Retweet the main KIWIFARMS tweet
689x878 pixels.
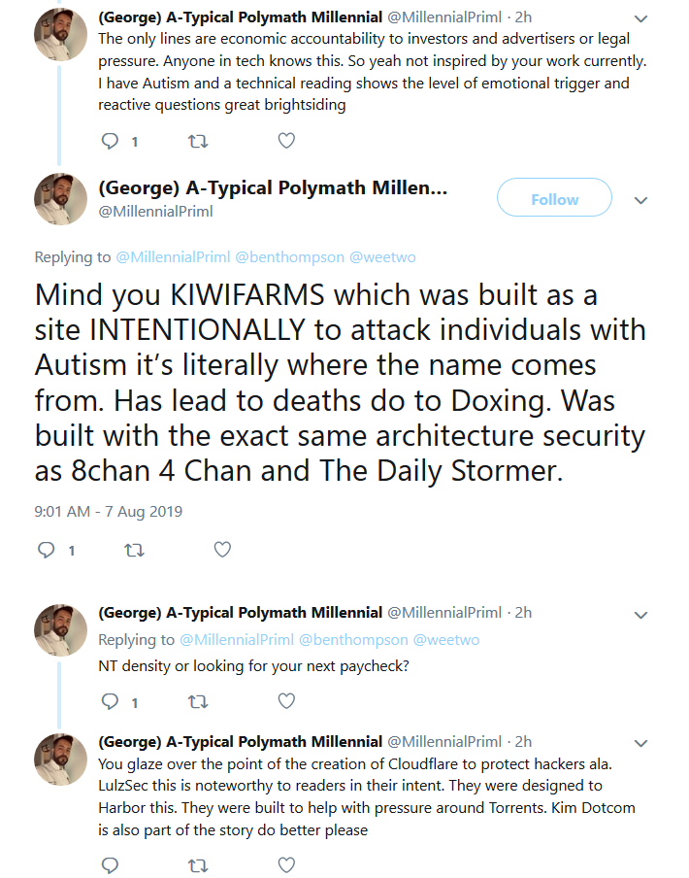[x=134, y=551]
